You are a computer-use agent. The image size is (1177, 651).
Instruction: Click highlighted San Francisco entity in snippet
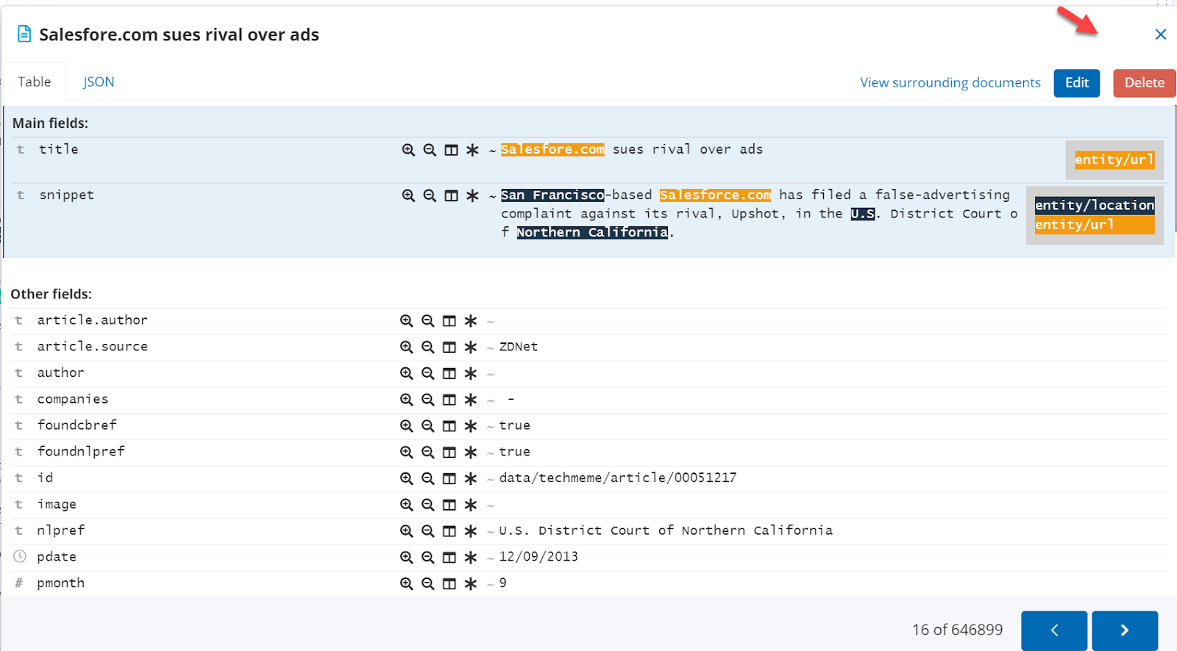pyautogui.click(x=552, y=195)
